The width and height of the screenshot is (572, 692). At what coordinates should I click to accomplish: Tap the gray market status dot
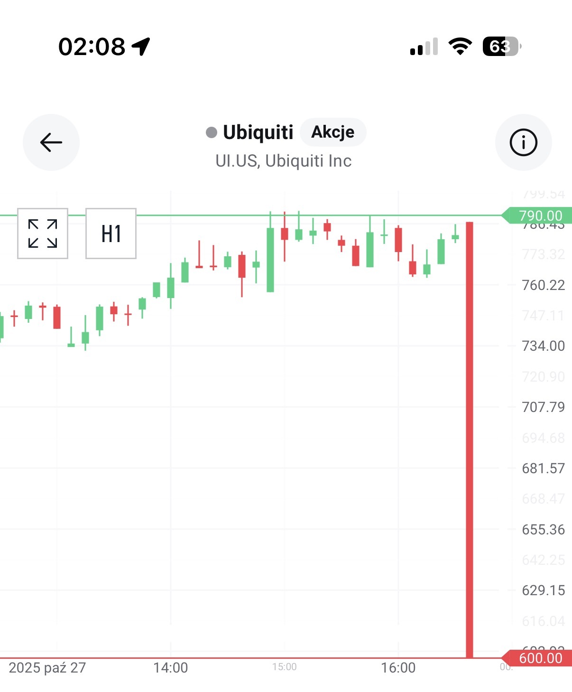pyautogui.click(x=212, y=132)
